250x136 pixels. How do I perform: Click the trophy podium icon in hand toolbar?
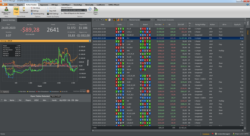point(122,20)
